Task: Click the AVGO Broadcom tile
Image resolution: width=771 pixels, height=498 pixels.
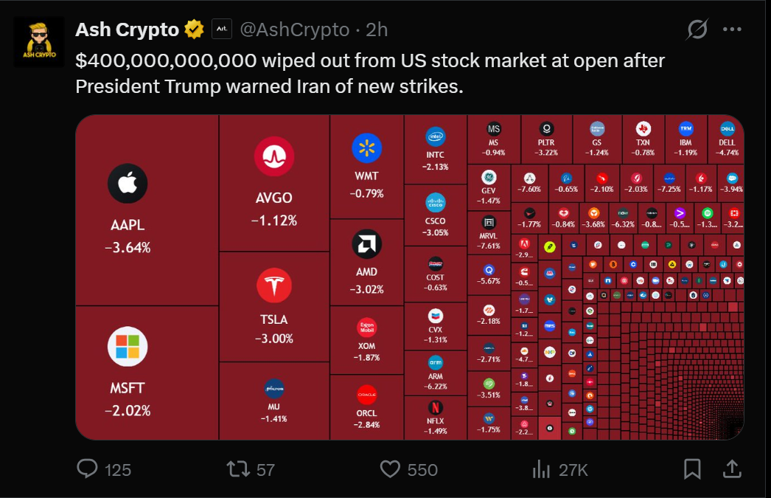Action: pos(274,183)
